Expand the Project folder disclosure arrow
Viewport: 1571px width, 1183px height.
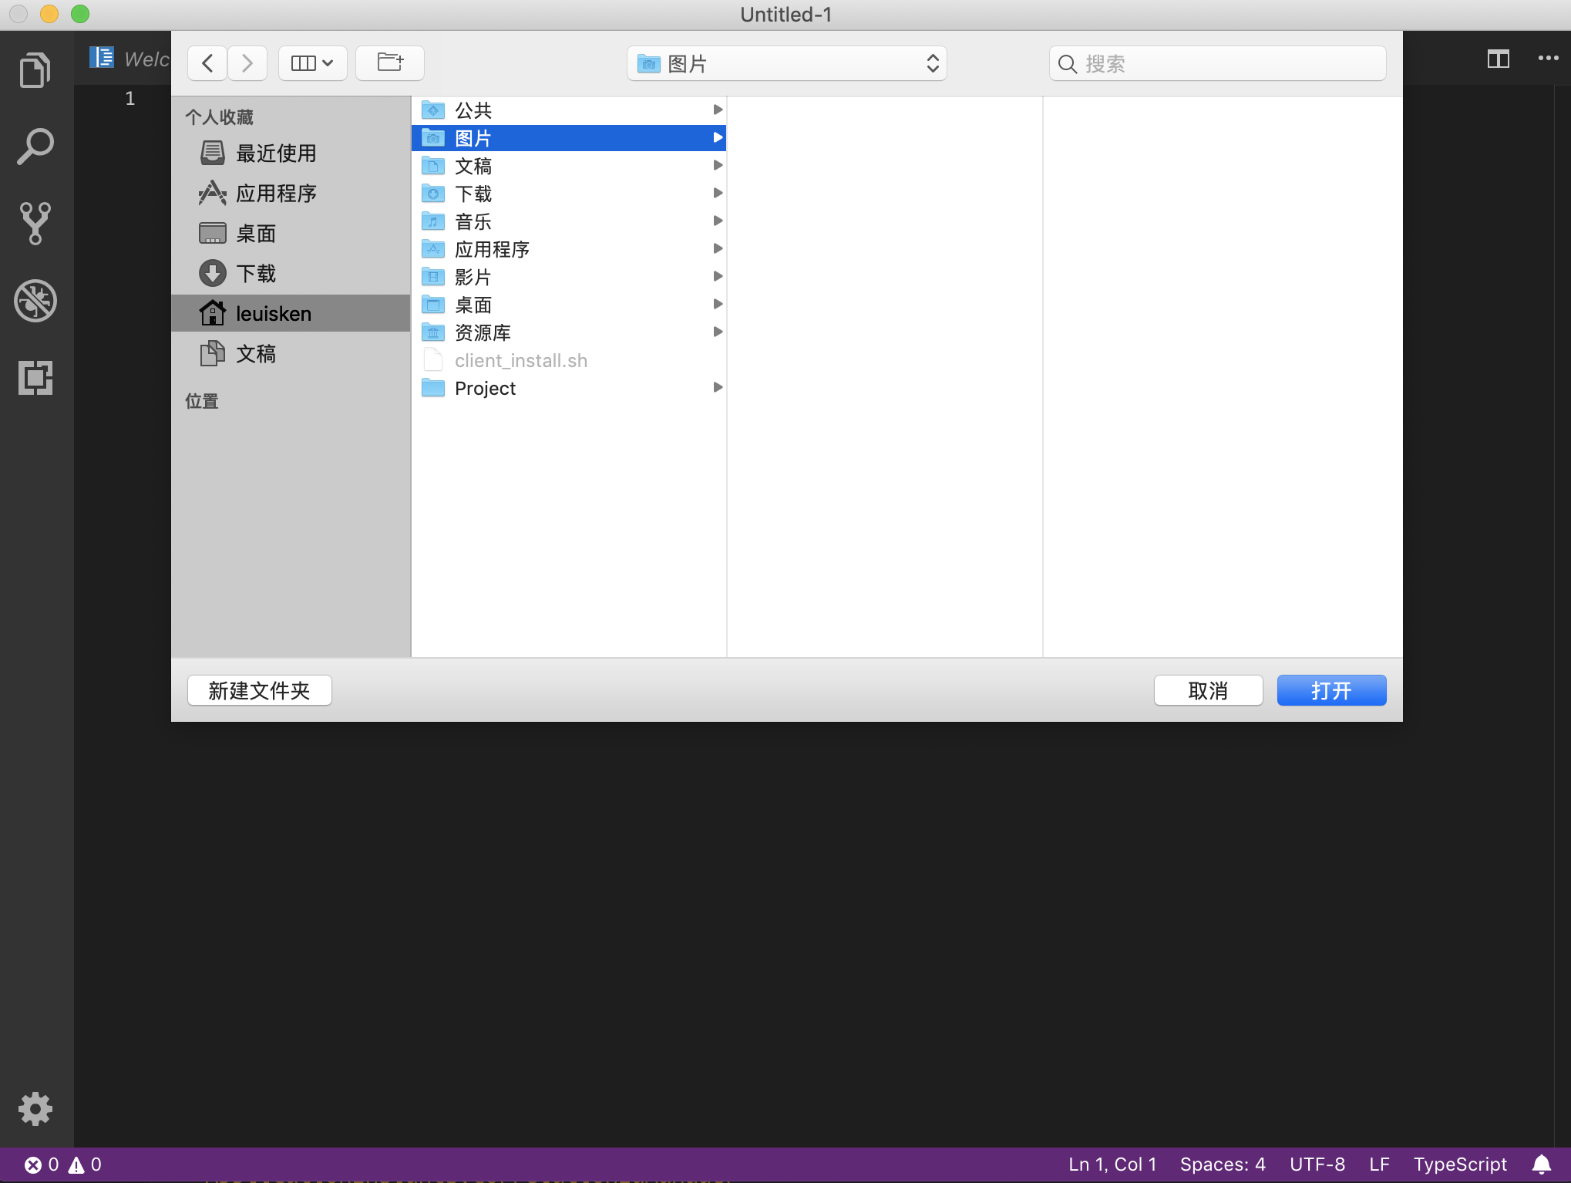[718, 388]
